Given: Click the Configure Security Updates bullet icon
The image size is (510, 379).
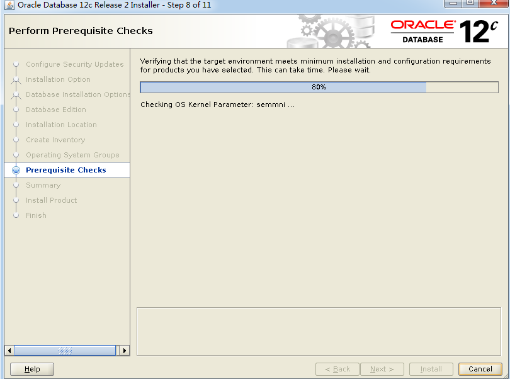Looking at the screenshot, I should click(16, 64).
